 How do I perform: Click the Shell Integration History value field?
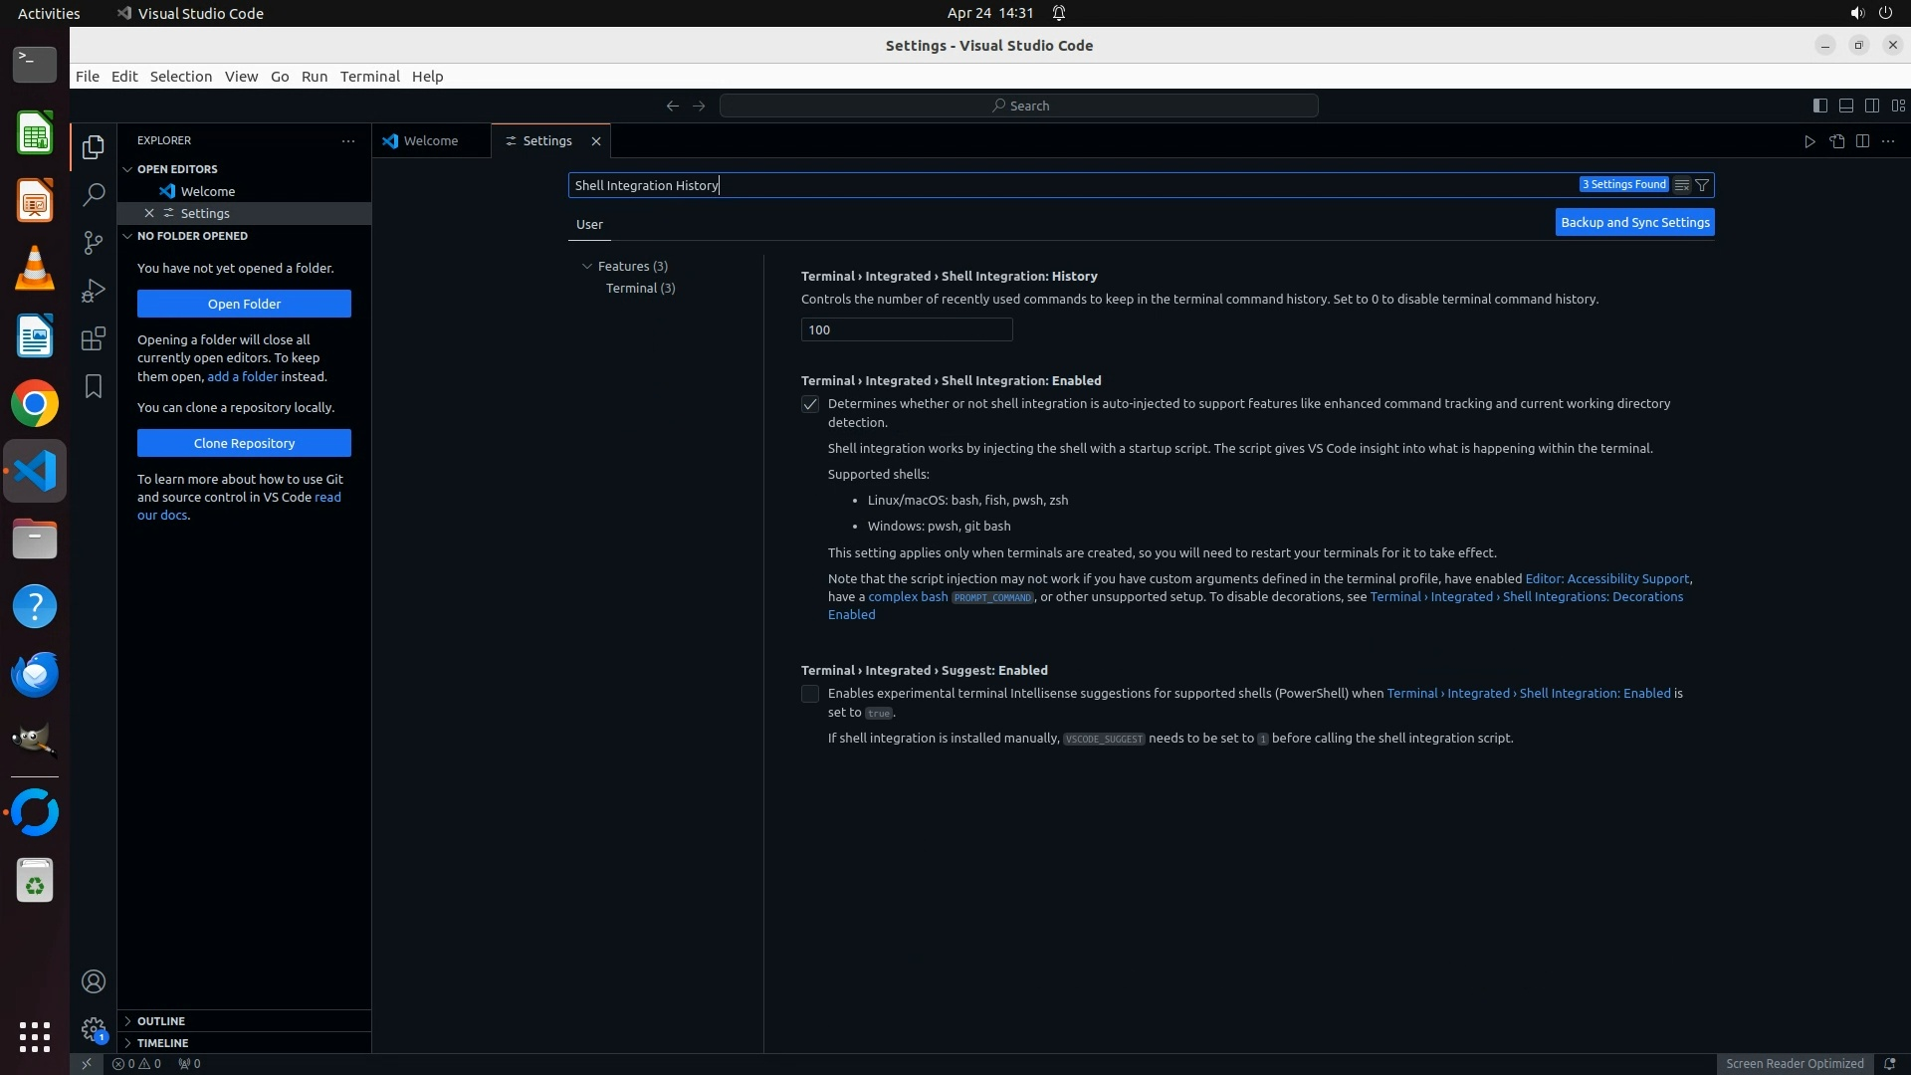(x=906, y=329)
